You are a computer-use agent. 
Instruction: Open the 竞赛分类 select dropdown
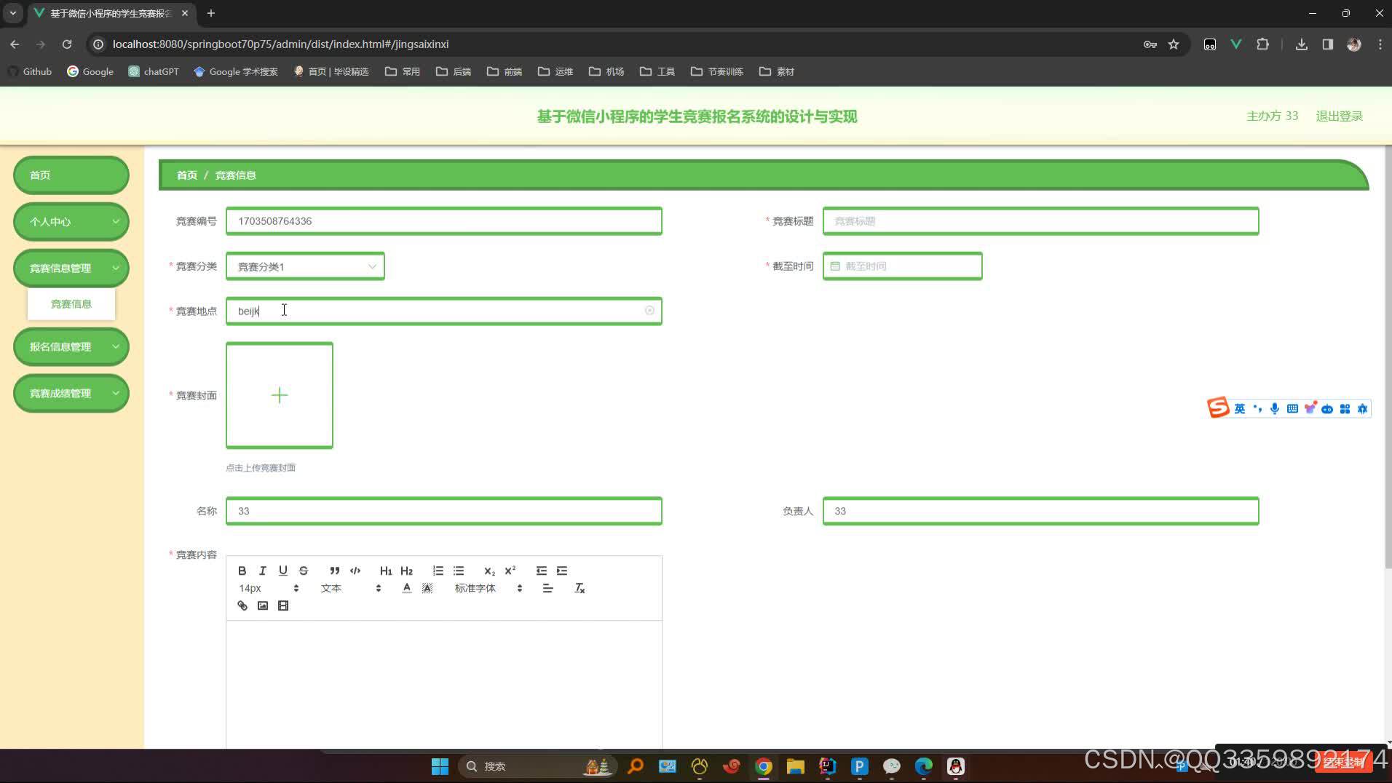tap(305, 266)
